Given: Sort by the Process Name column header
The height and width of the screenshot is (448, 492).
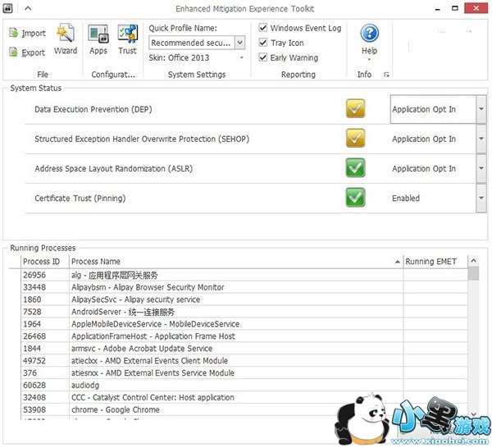Looking at the screenshot, I should 234,262.
